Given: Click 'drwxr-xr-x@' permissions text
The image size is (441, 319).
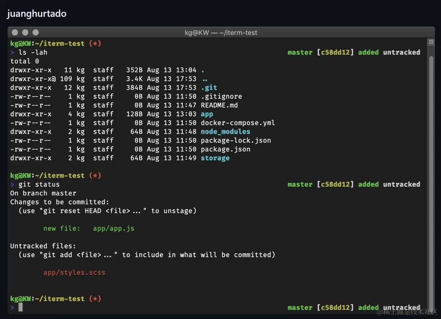Looking at the screenshot, I should (33, 79).
